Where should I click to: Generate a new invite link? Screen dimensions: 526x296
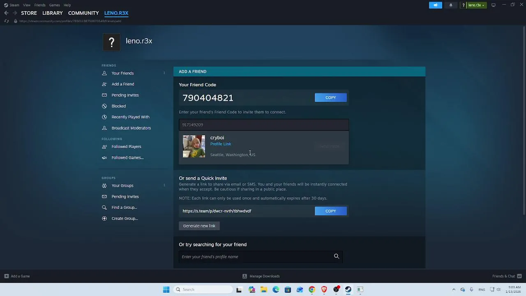199,226
